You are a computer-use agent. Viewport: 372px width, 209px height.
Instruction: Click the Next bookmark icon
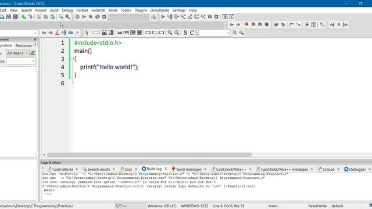pos(260,24)
